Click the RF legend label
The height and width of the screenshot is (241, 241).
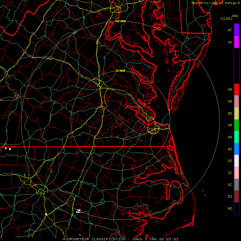[x=230, y=30]
